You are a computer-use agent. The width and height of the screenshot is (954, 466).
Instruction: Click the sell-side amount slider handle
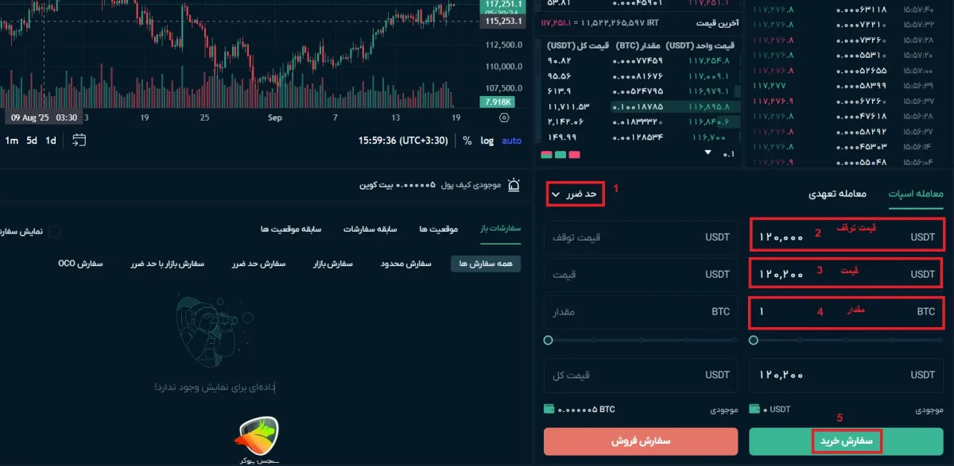click(548, 341)
